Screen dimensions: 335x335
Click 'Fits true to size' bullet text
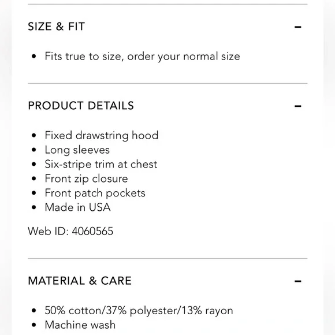(142, 57)
